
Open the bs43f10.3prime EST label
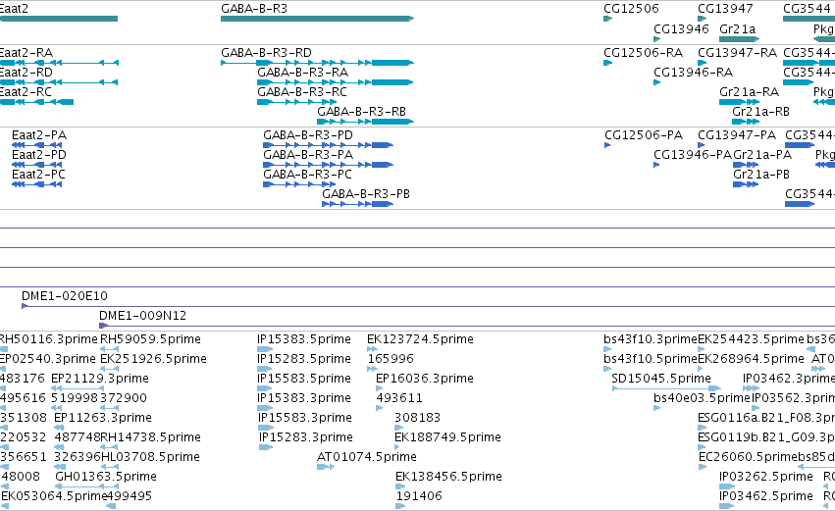pyautogui.click(x=651, y=339)
